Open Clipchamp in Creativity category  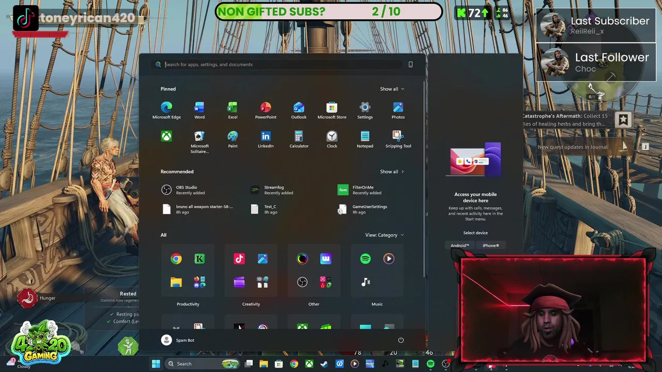[x=239, y=282]
